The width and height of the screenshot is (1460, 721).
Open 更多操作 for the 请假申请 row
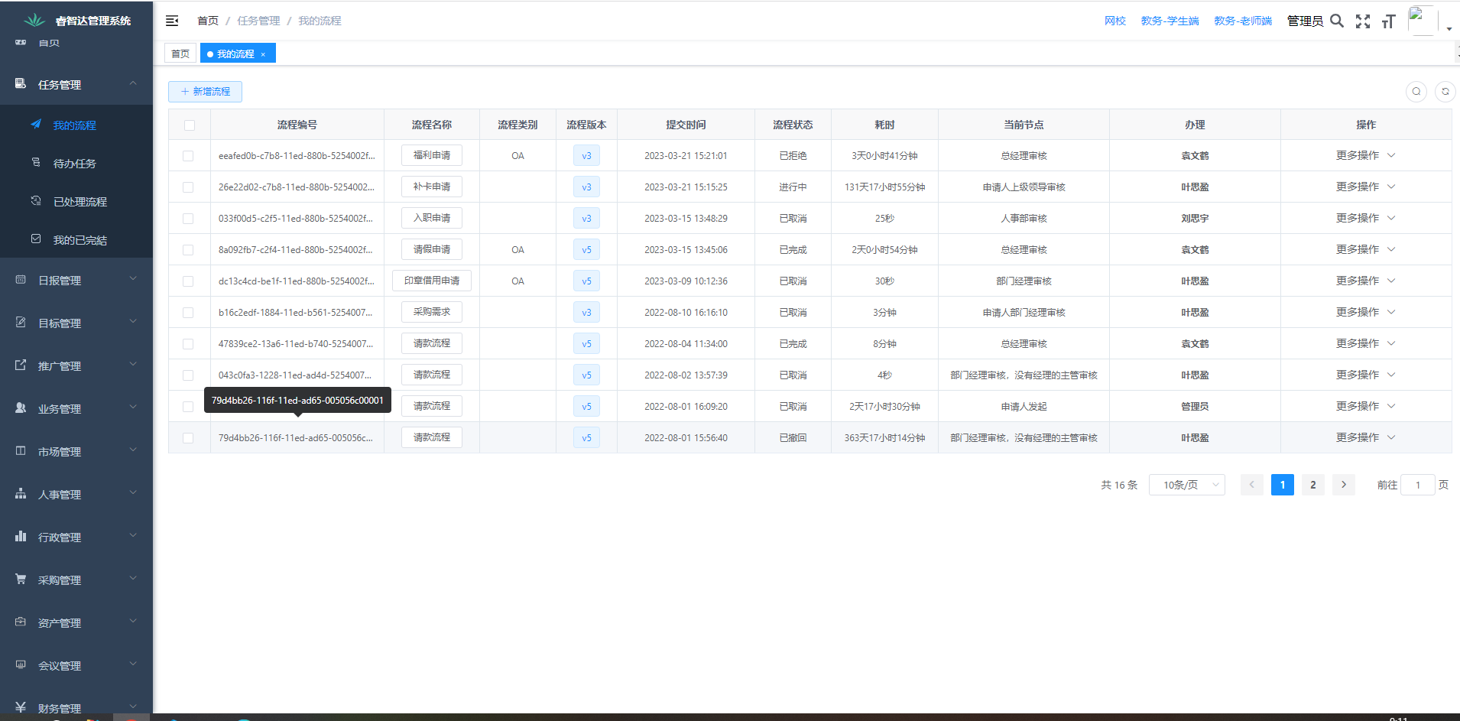pyautogui.click(x=1365, y=249)
